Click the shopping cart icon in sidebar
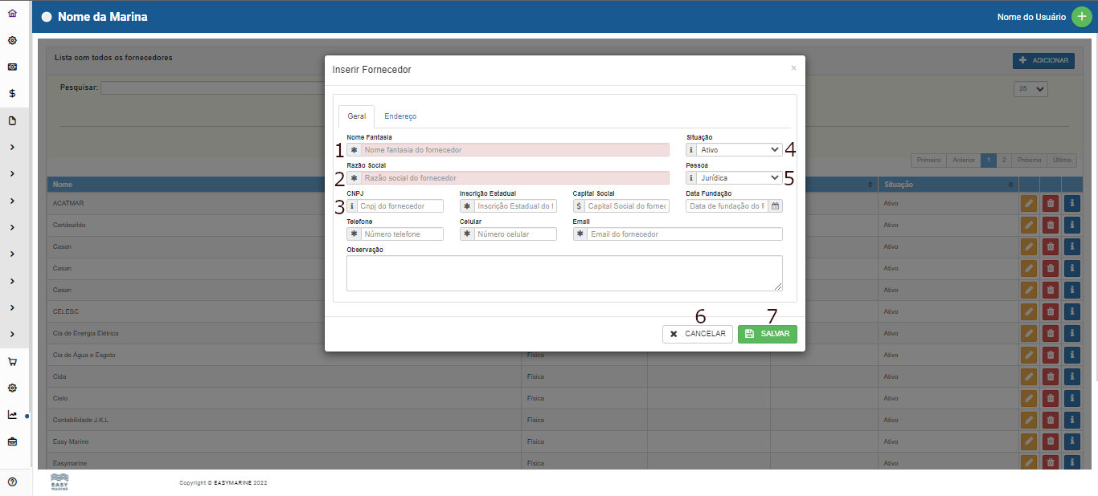This screenshot has width=1098, height=496. pos(12,361)
